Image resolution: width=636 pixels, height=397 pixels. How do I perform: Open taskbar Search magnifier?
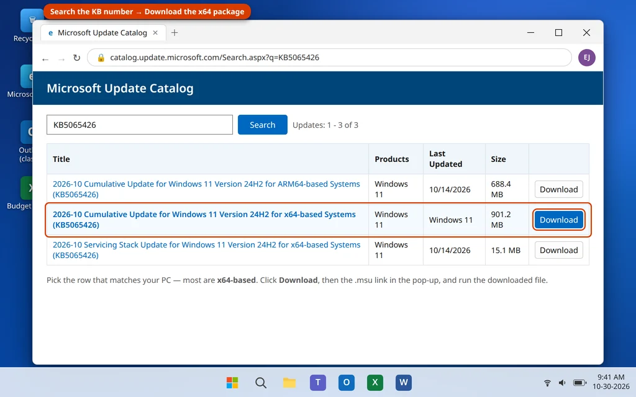(261, 382)
